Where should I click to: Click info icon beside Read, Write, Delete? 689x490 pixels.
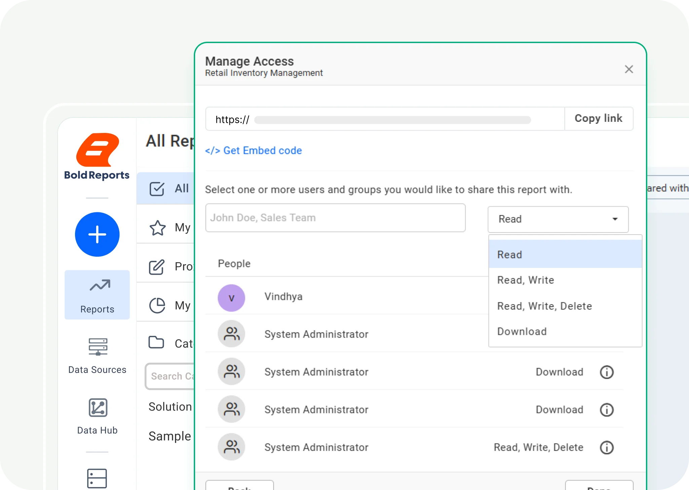607,447
